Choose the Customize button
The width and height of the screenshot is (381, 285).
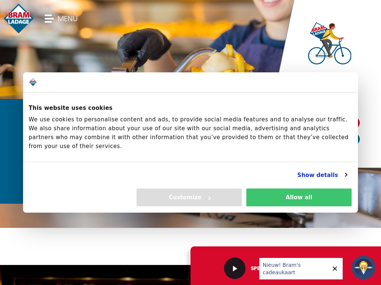189,197
